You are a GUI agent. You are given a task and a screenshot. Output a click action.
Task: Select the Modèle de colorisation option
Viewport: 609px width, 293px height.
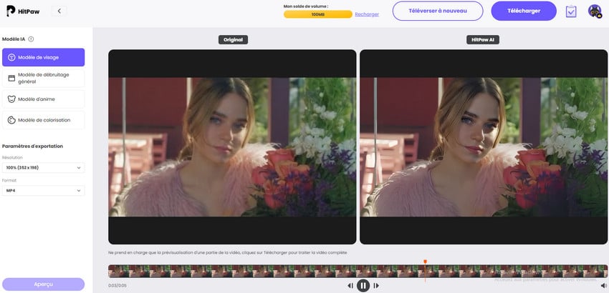pyautogui.click(x=43, y=120)
